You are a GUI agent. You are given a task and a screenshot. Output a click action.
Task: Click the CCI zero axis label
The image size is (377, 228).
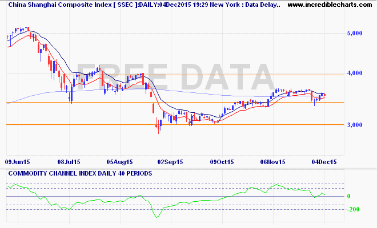348,196
